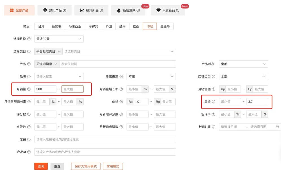The height and width of the screenshot is (170, 281).
Task: Click help icon beside 店铺 label
Action: pyautogui.click(x=29, y=139)
